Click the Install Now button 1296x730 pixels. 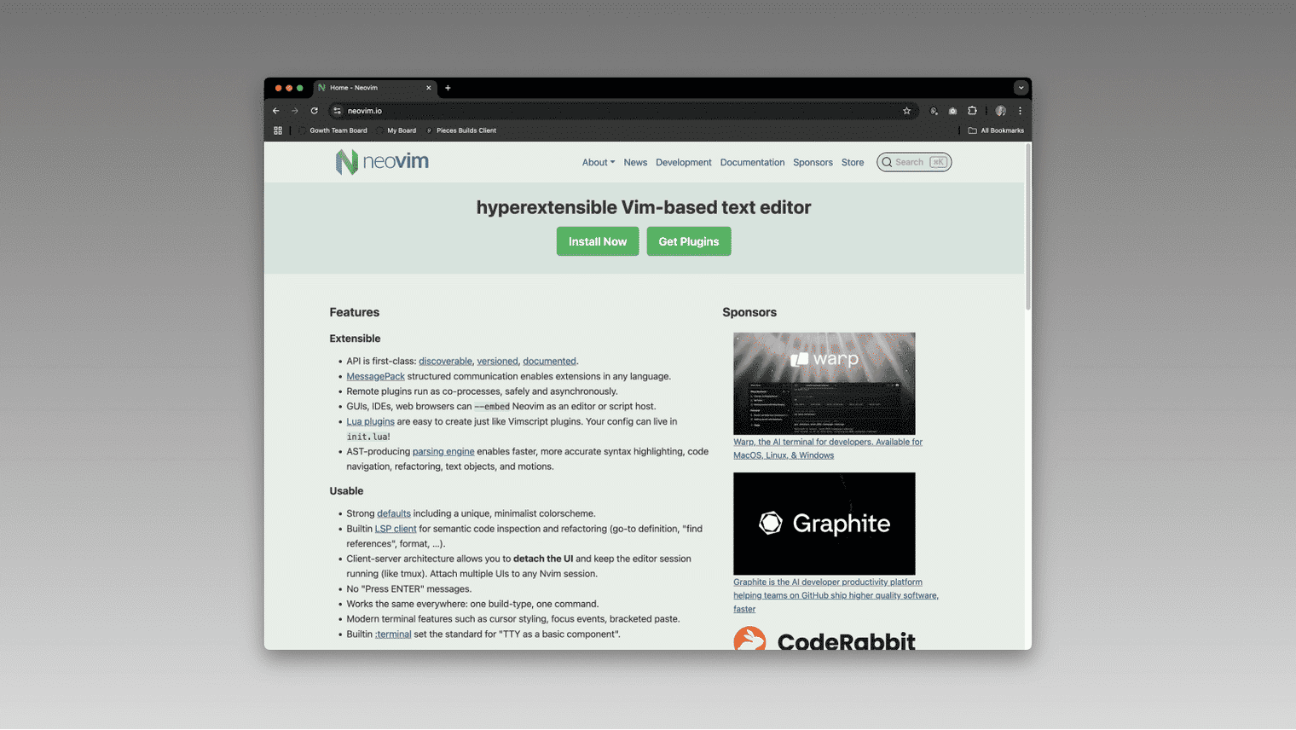point(598,241)
